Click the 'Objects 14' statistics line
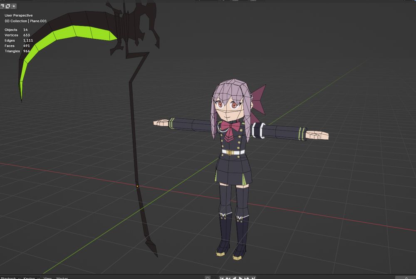Viewport: 416px width, 279px height. click(16, 30)
